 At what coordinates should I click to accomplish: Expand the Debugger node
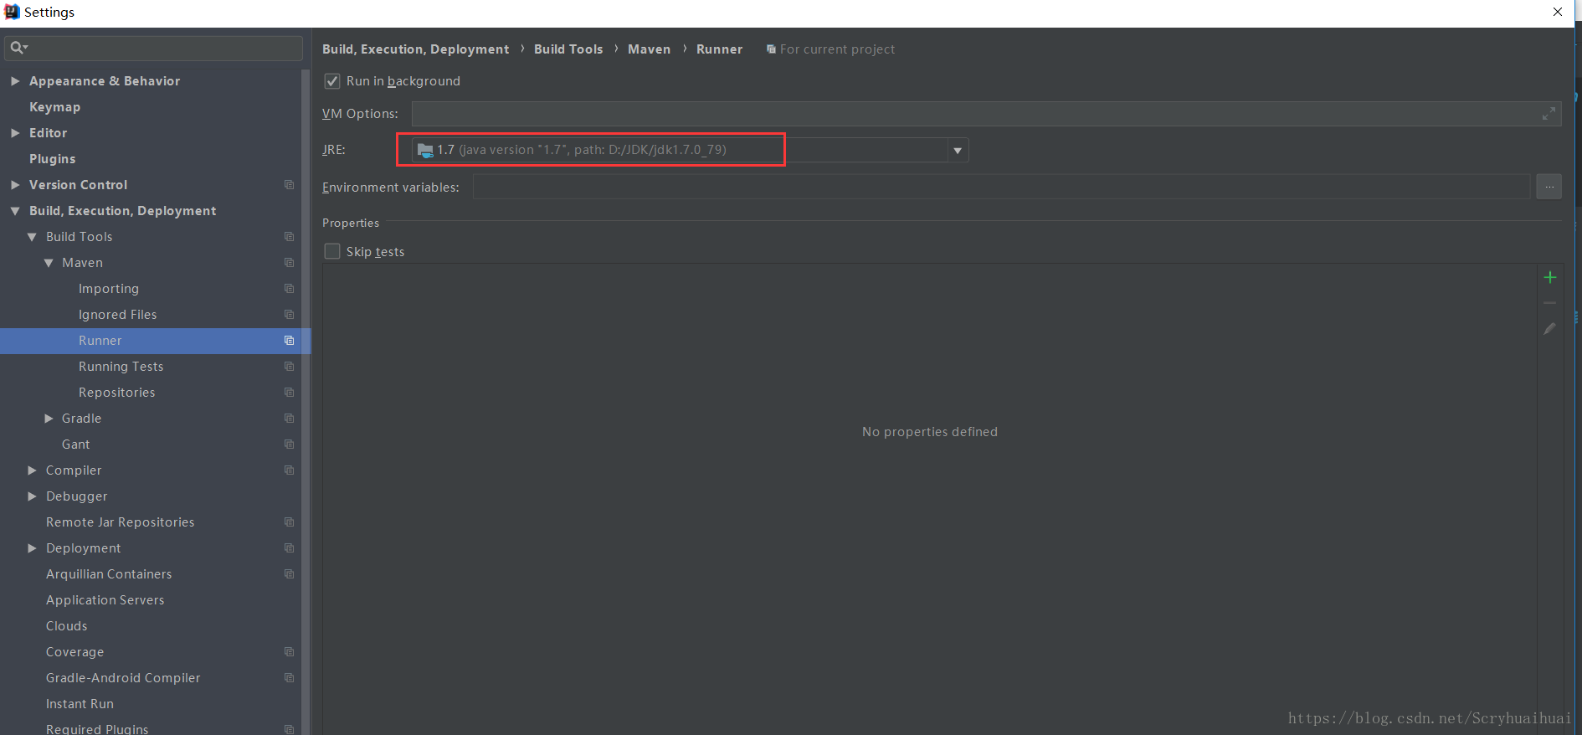click(32, 496)
